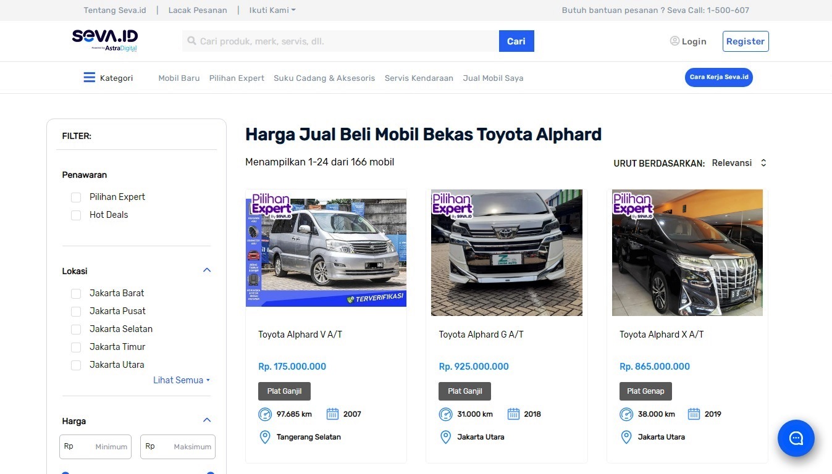Screen dimensions: 832x474
Task: Open Tentang Seva.id link
Action: click(x=115, y=10)
